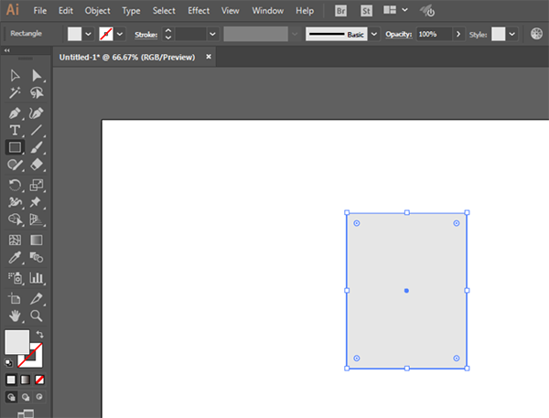Screen dimensions: 549x418
Task: Go to Adobe Bridge button
Action: coord(340,11)
